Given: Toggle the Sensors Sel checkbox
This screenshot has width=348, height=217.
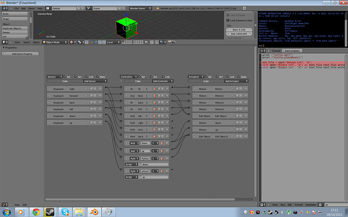Looking at the screenshot, I should click(x=65, y=77).
